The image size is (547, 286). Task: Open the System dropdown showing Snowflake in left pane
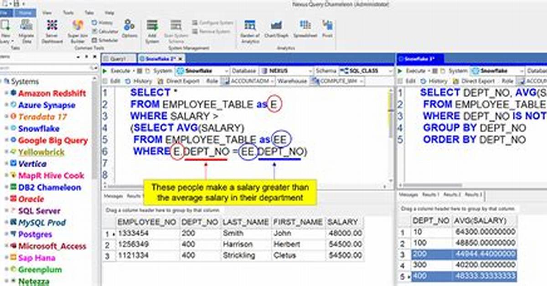point(202,71)
